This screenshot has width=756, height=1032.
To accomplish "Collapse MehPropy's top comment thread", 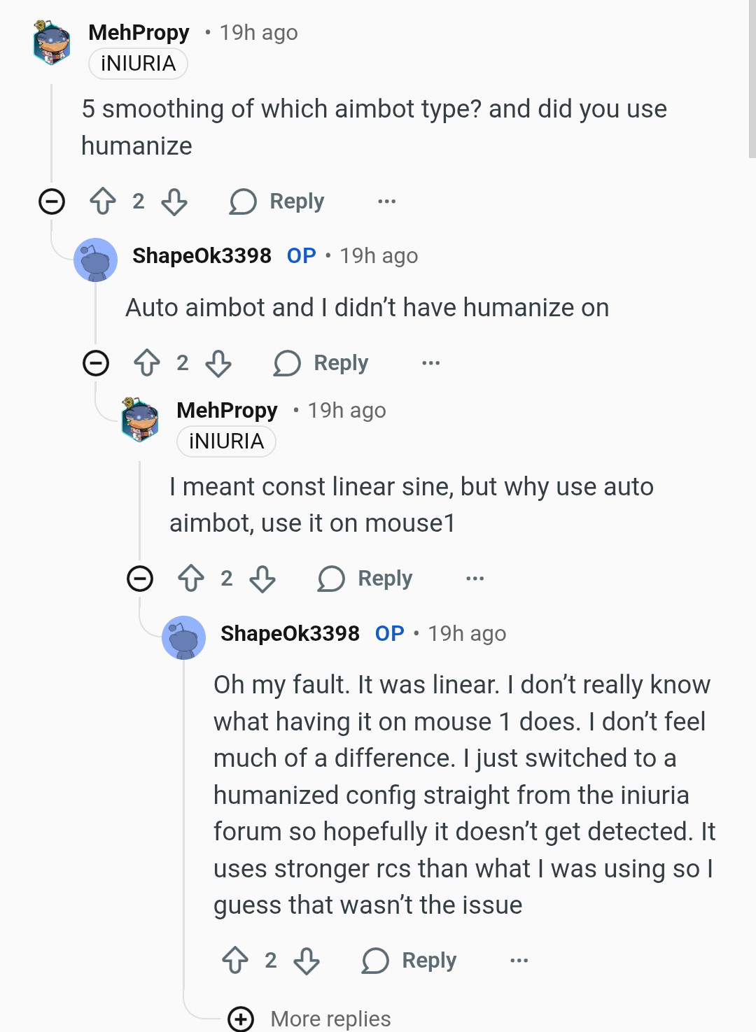I will point(52,202).
